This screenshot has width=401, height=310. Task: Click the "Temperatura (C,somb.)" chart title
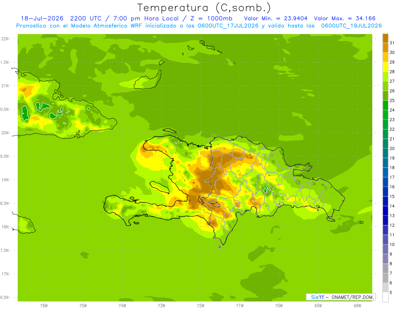coord(204,7)
